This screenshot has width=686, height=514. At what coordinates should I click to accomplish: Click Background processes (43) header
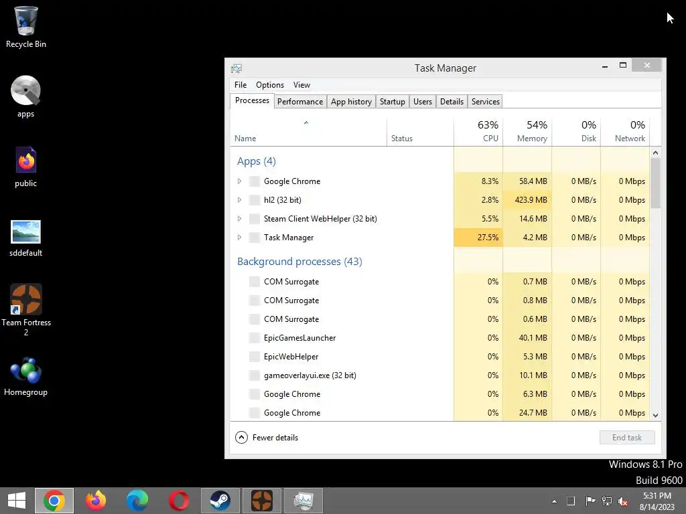point(299,262)
